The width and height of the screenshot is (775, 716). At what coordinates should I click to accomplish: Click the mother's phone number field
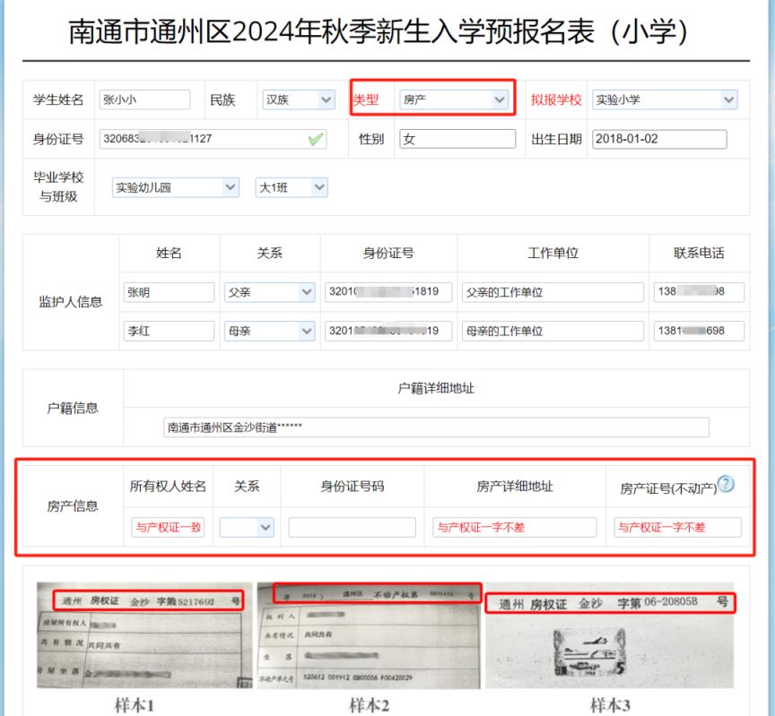(699, 331)
